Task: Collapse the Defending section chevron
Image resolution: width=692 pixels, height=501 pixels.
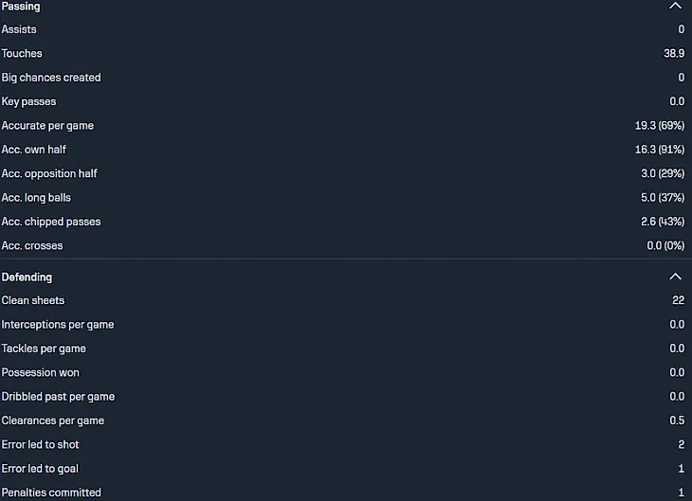Action: [x=675, y=277]
